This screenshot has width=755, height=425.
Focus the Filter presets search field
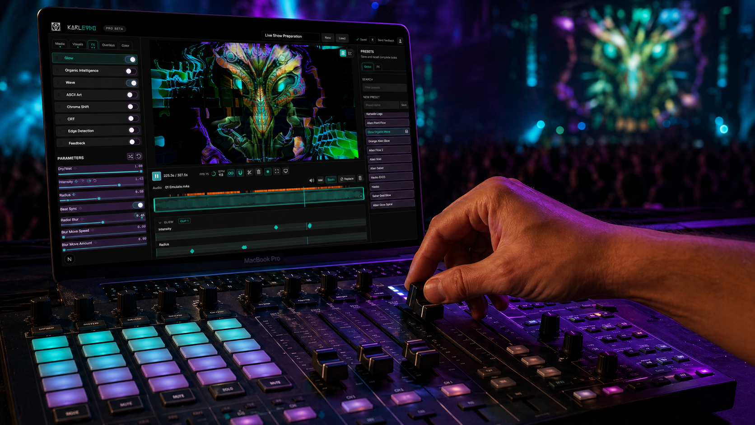point(384,88)
